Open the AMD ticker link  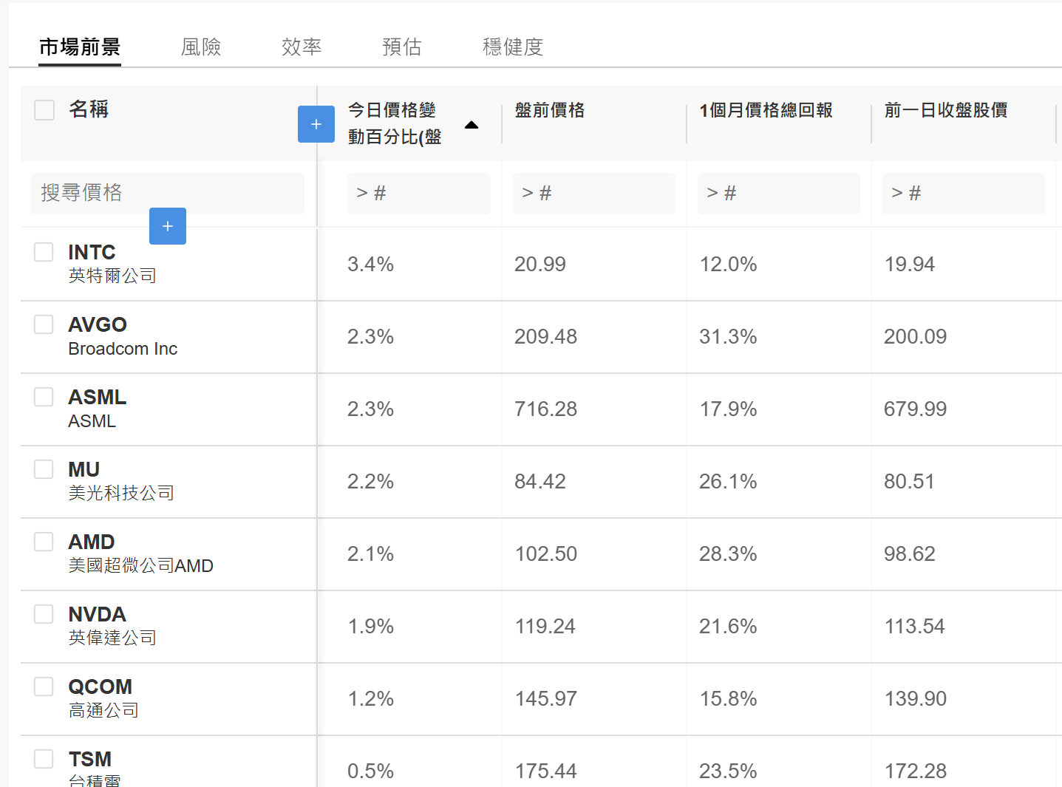pyautogui.click(x=92, y=542)
